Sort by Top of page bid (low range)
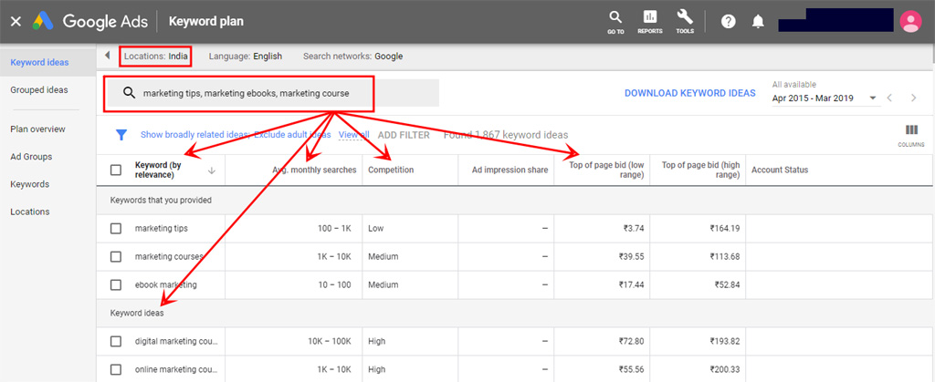This screenshot has height=382, width=935. (606, 170)
